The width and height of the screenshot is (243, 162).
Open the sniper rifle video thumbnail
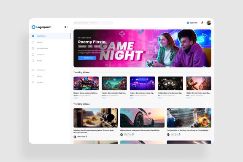tap(96, 118)
